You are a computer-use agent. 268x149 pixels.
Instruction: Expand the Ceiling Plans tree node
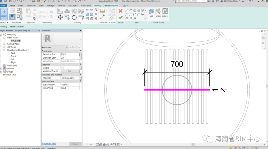tap(4, 44)
